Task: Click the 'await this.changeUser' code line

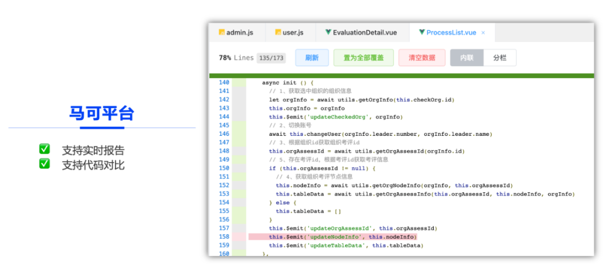Action: pos(380,134)
